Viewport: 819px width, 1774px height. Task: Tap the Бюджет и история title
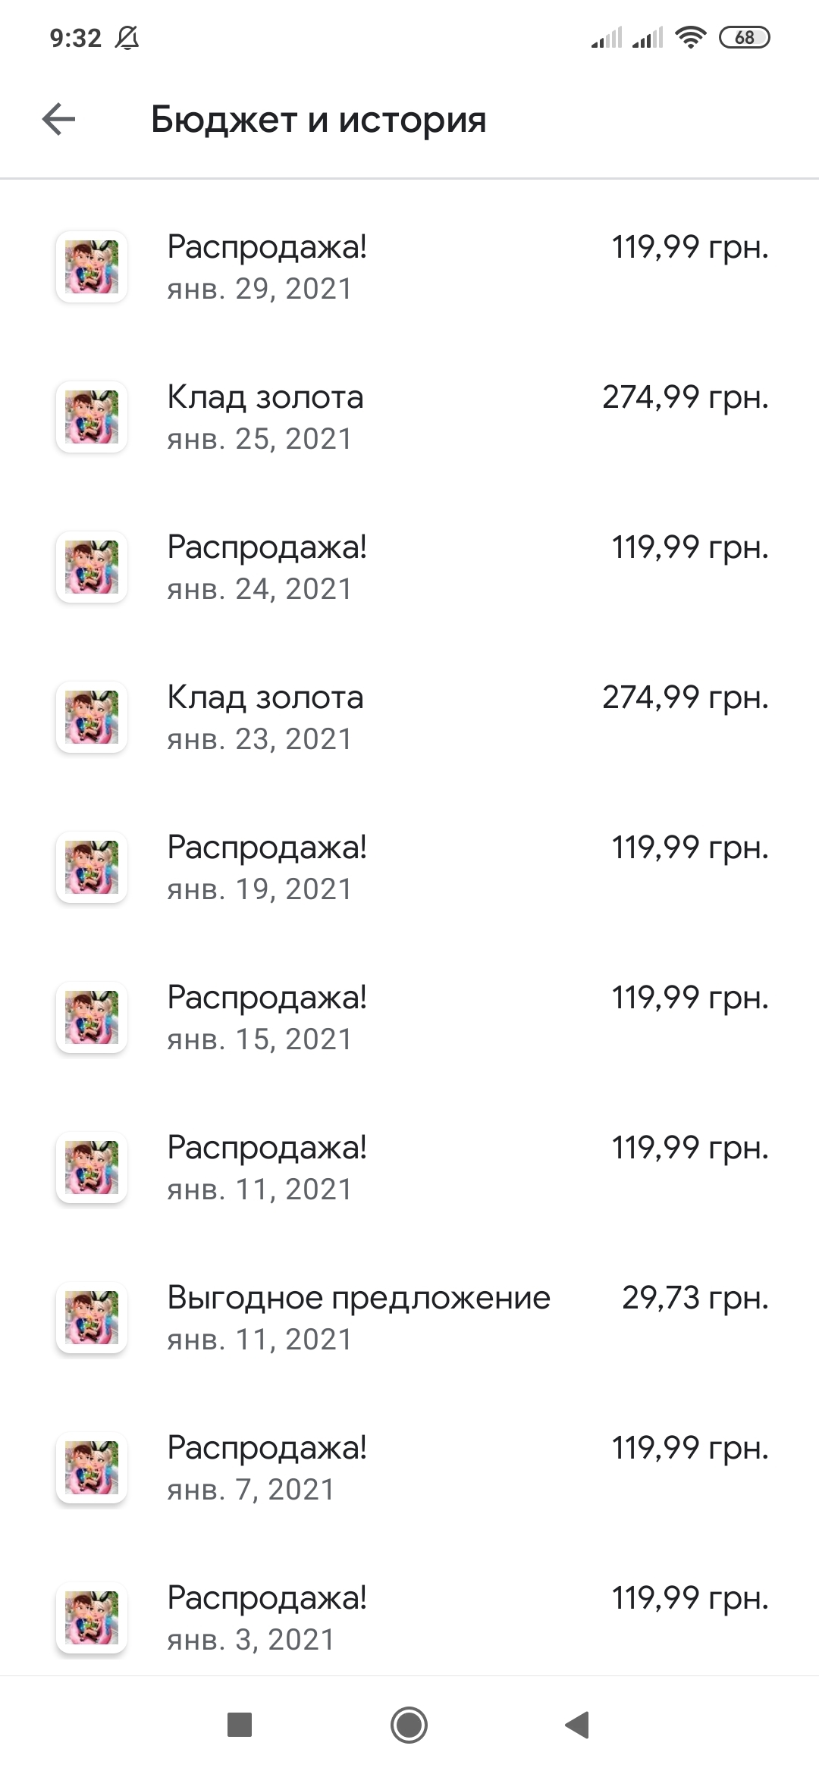point(318,120)
